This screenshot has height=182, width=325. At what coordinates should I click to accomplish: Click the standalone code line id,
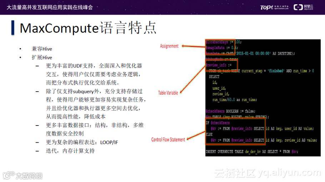pyautogui.click(x=215, y=83)
